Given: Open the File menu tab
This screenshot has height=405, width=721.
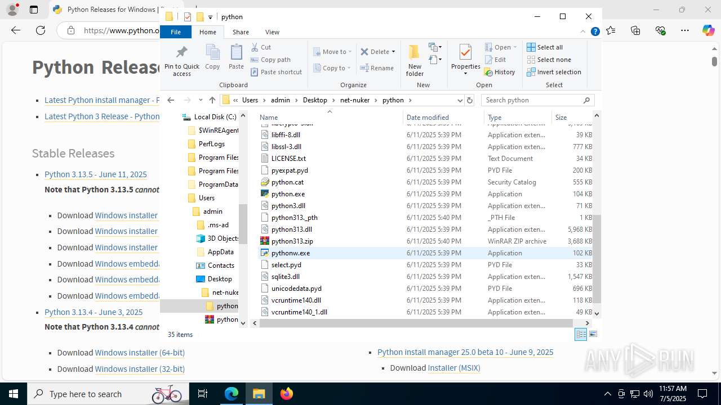Looking at the screenshot, I should [x=176, y=32].
